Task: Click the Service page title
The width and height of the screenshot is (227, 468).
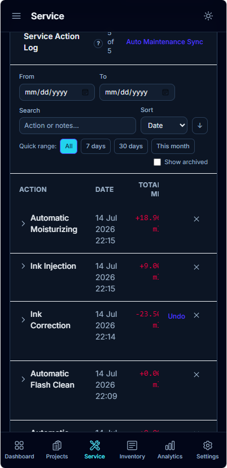Action: [x=47, y=16]
